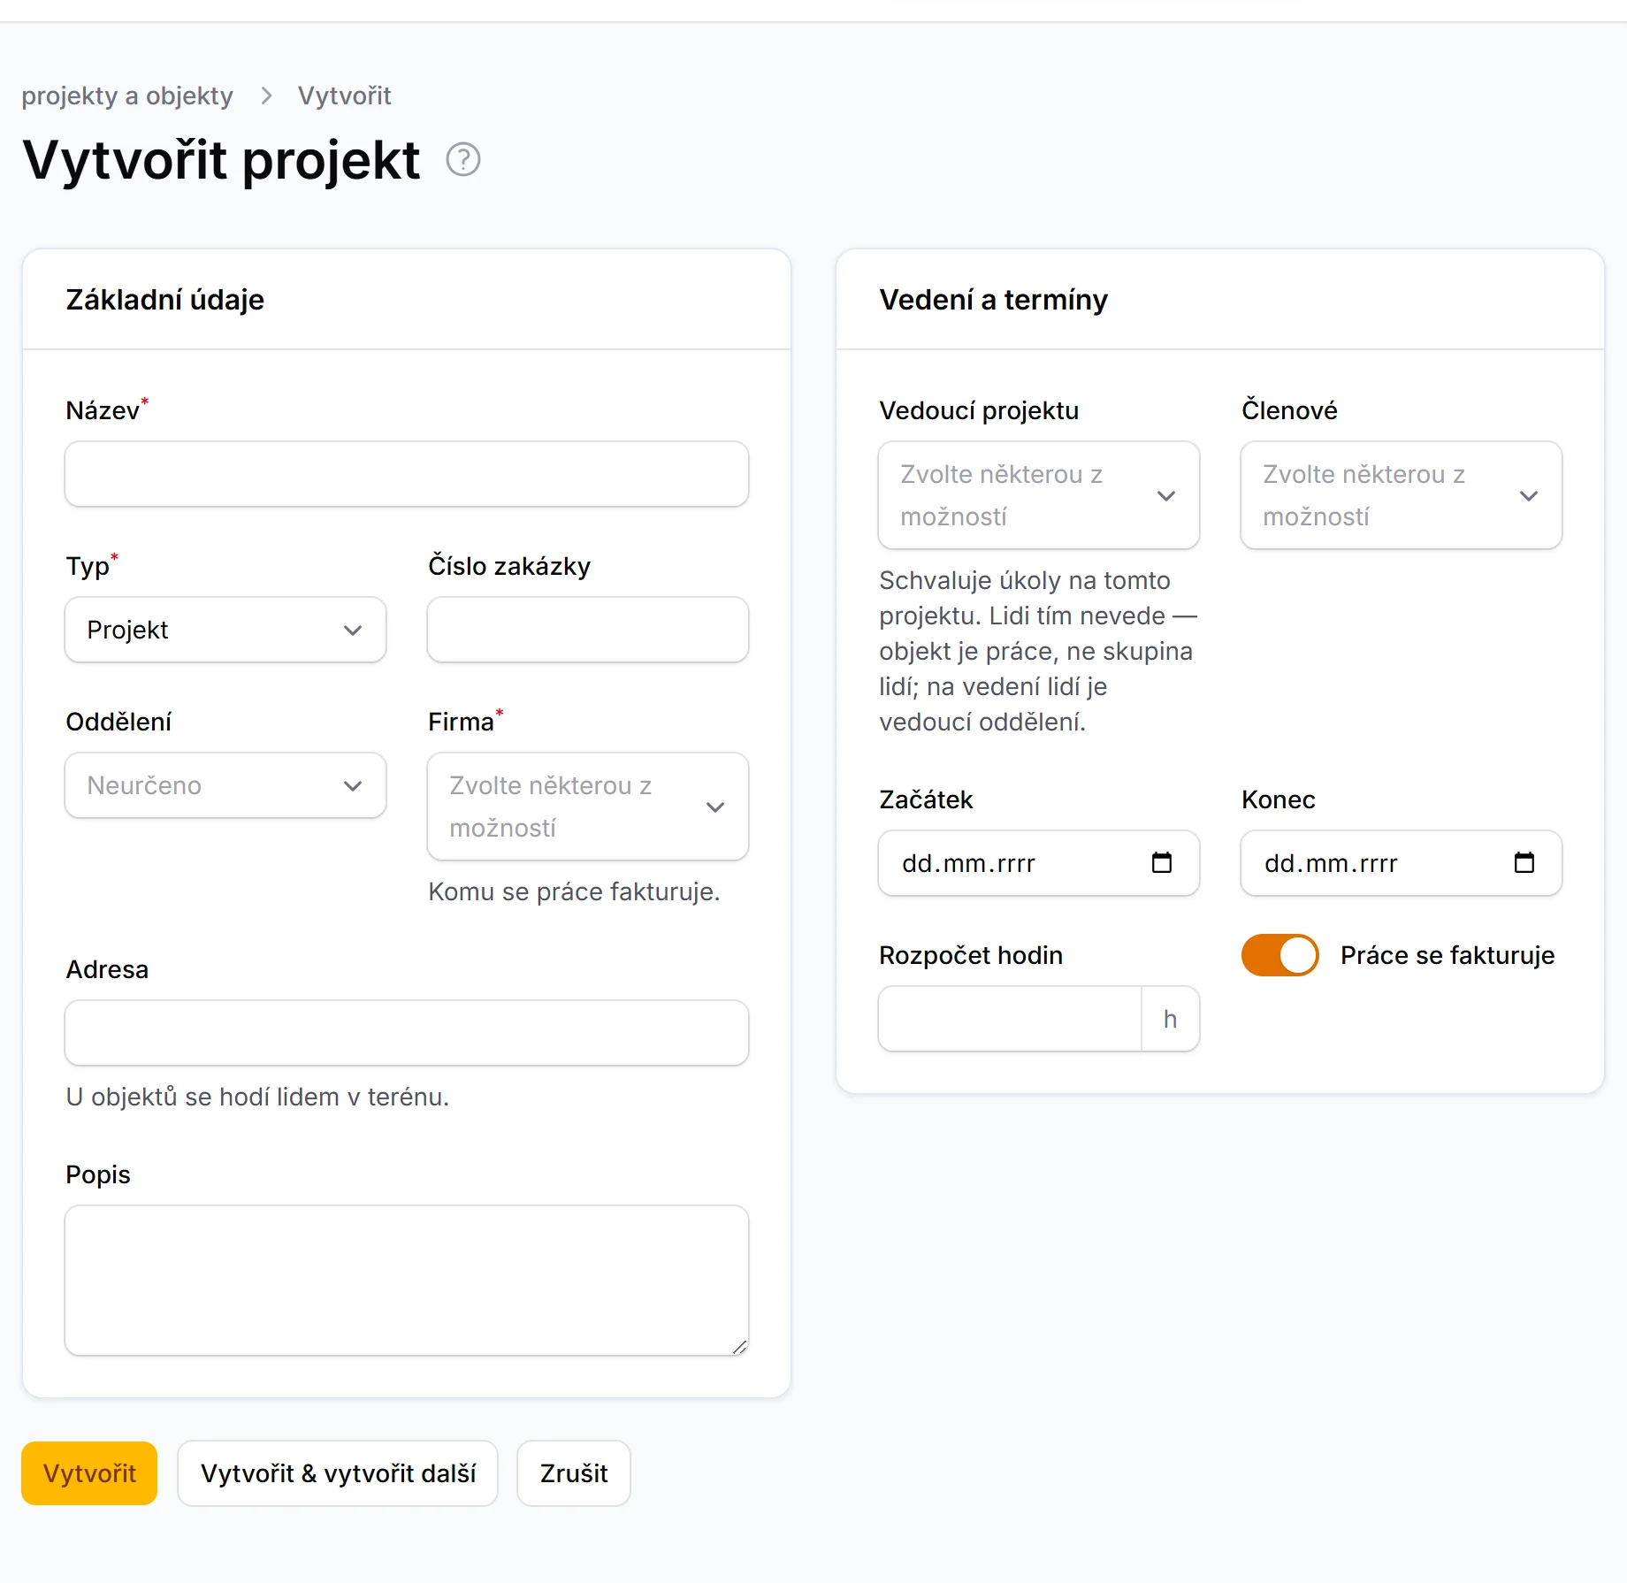Open the Typ dropdown showing Projekt

[x=225, y=630]
